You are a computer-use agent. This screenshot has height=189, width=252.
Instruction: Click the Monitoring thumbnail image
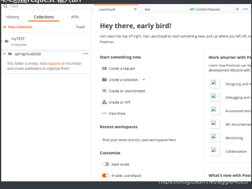pos(215,138)
